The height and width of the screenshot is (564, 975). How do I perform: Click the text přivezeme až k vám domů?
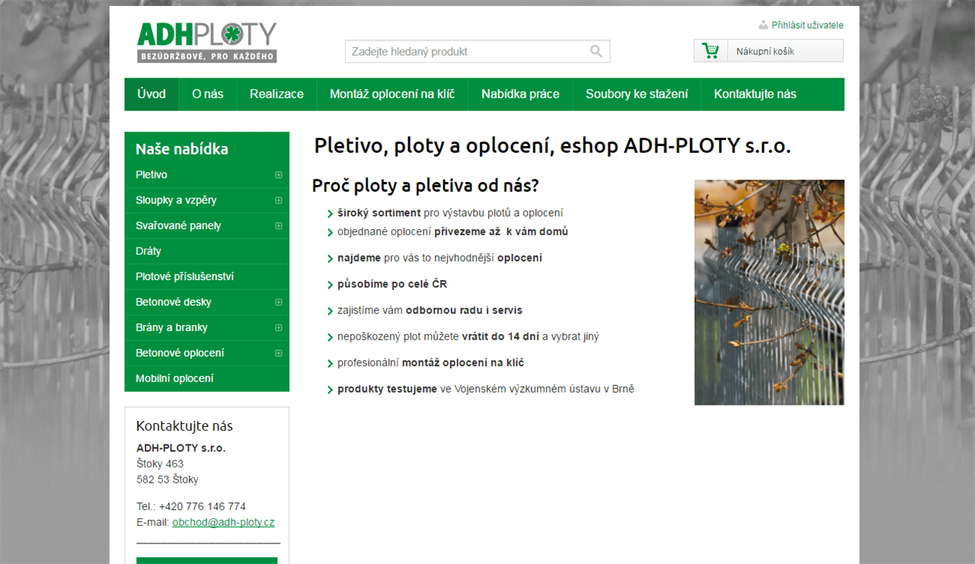(501, 232)
